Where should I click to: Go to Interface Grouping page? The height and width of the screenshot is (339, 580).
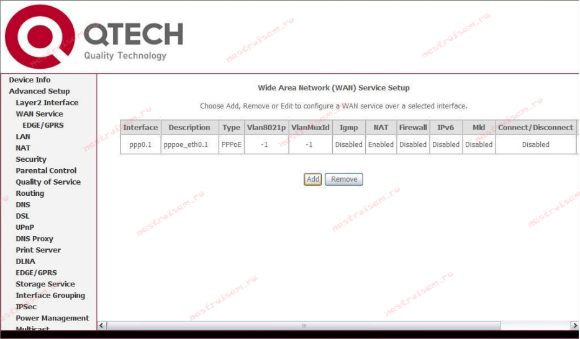(50, 296)
